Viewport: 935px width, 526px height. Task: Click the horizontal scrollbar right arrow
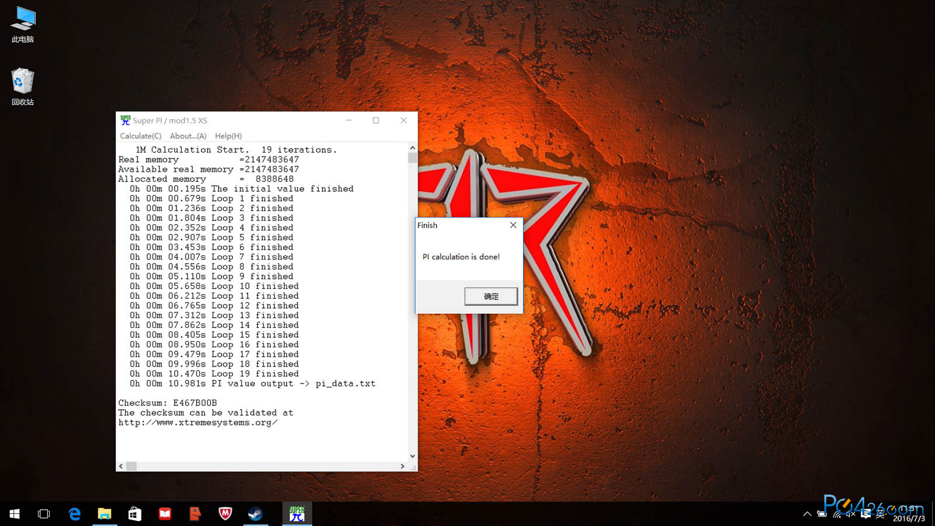click(x=402, y=466)
